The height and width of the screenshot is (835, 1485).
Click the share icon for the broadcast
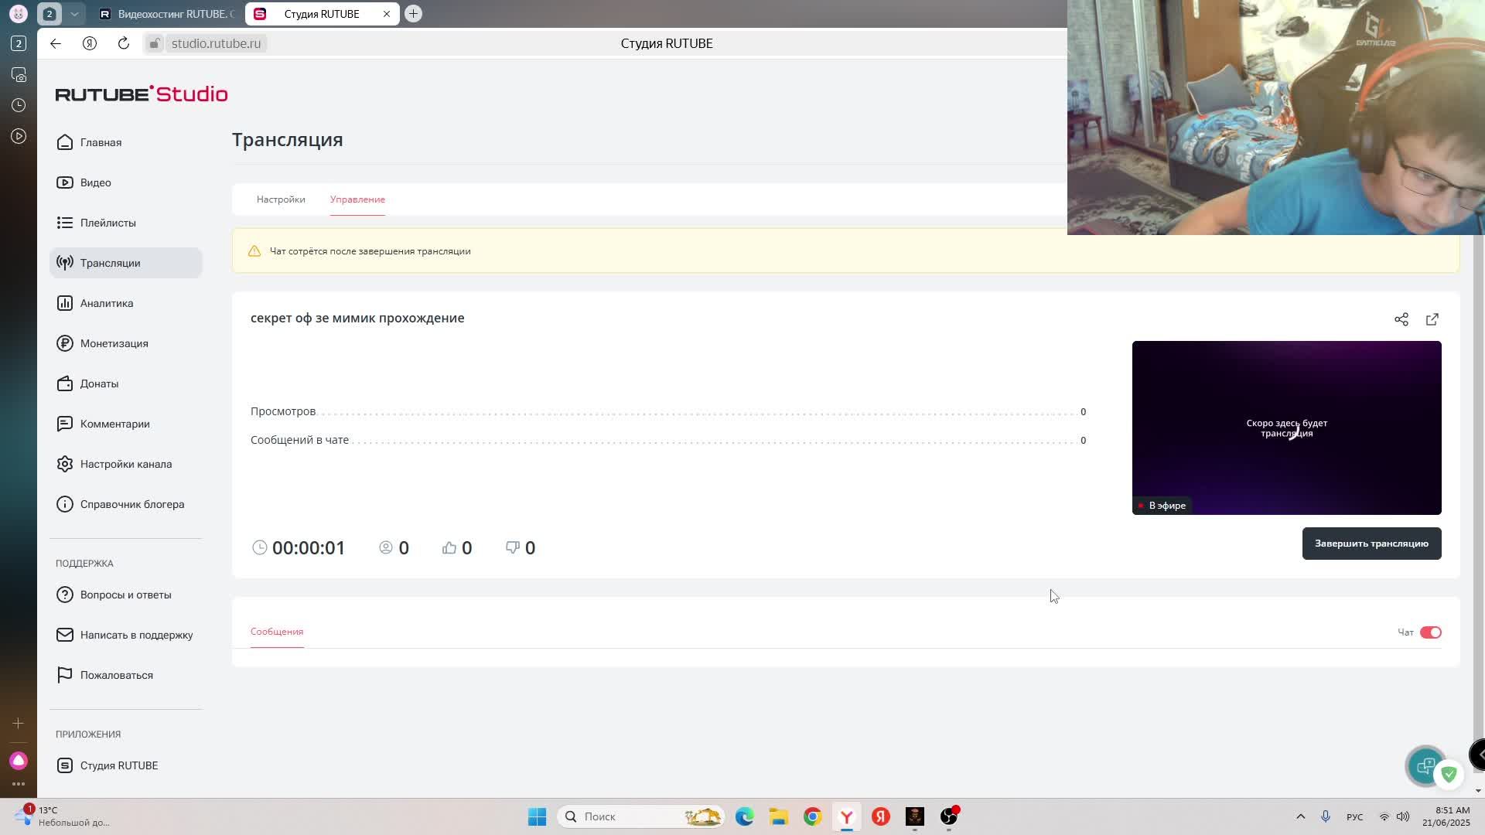[1401, 319]
